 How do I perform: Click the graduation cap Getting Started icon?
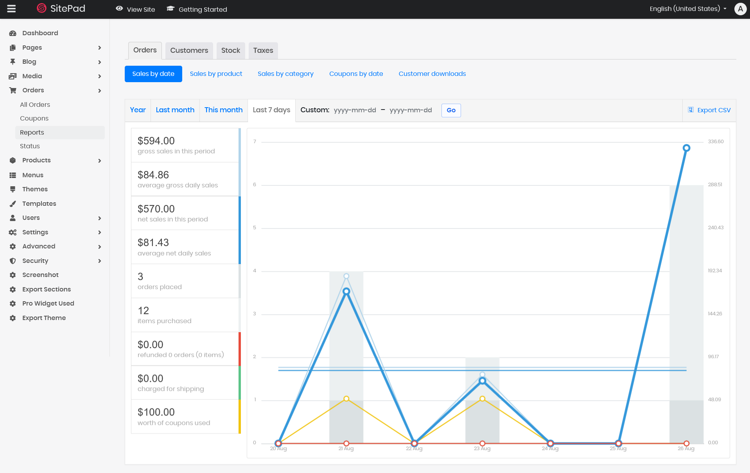point(170,9)
